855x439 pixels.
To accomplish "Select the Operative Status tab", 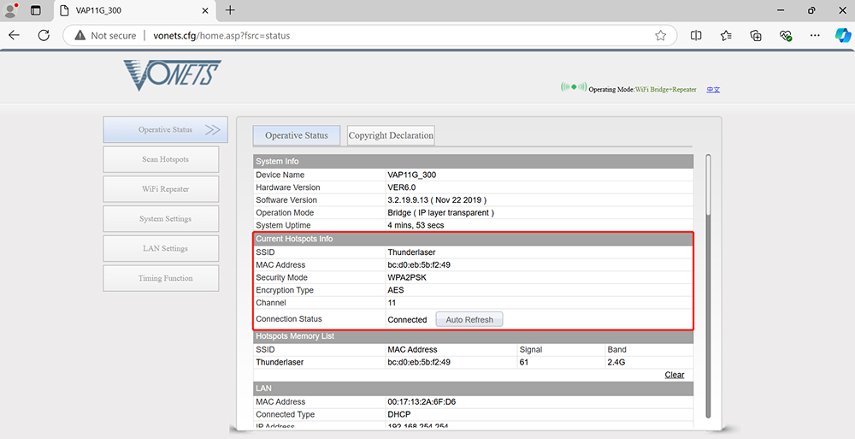I will point(296,135).
